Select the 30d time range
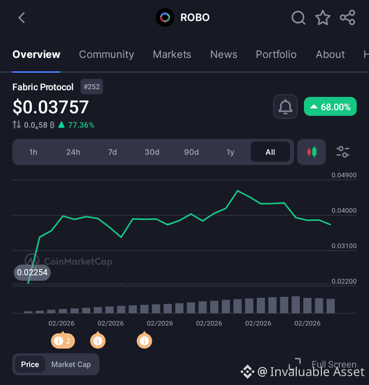 (x=152, y=152)
